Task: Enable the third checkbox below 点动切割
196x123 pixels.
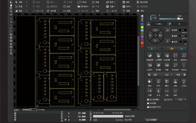Action: (148, 107)
